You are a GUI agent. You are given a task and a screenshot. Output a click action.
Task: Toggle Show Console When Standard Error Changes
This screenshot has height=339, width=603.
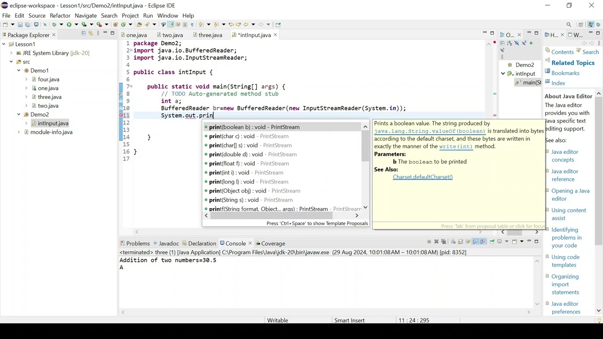[x=482, y=242]
